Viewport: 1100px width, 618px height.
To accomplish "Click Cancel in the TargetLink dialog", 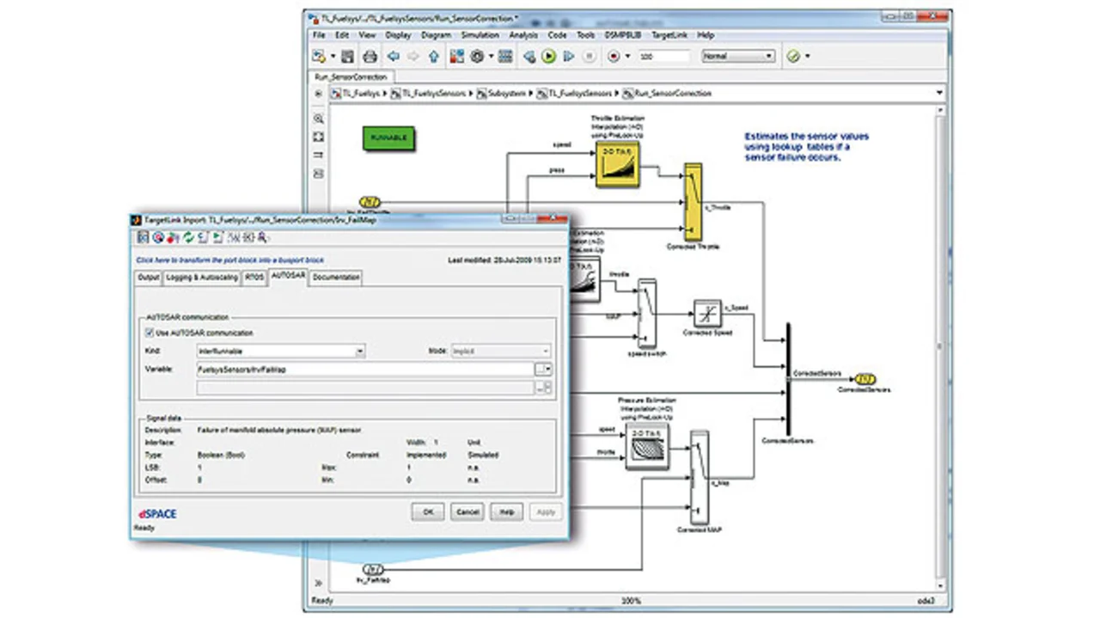I will coord(467,511).
